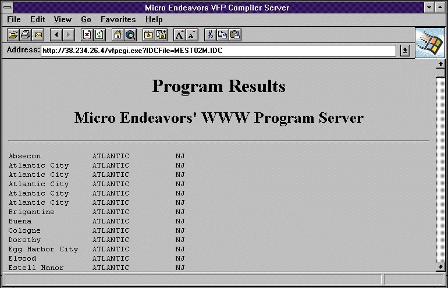The image size is (448, 288).
Task: Stop page loading with the red X icon
Action: coord(87,35)
